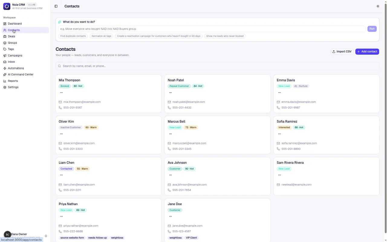Screen dimensions: 387x242
Task: Open the more menu on Ava Johnson's card
Action: click(171, 175)
